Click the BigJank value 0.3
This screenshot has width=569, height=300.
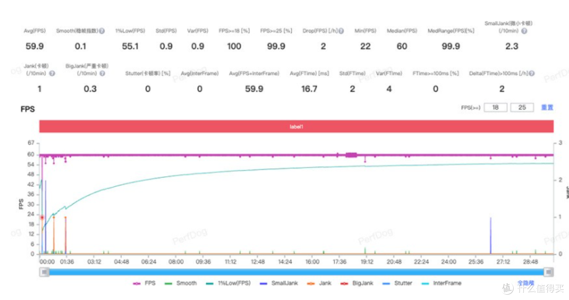click(90, 89)
